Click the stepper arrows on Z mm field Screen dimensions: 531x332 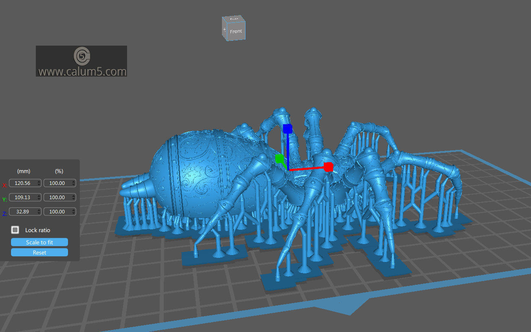pos(39,212)
